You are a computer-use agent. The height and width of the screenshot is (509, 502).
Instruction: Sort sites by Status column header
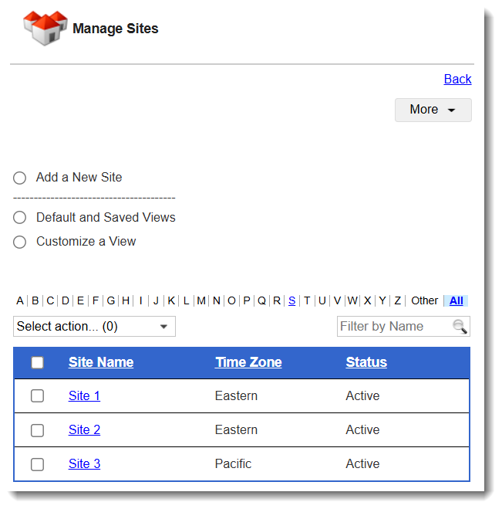click(x=366, y=362)
